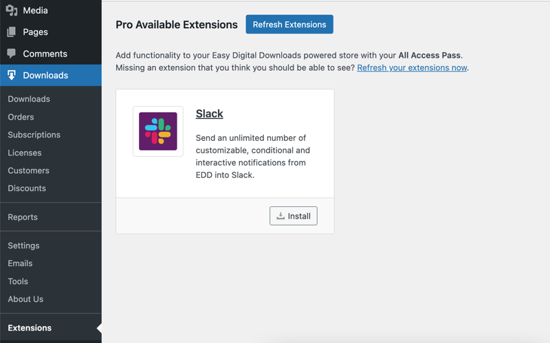Click the Comments speech bubble icon
The width and height of the screenshot is (550, 343).
pos(12,54)
